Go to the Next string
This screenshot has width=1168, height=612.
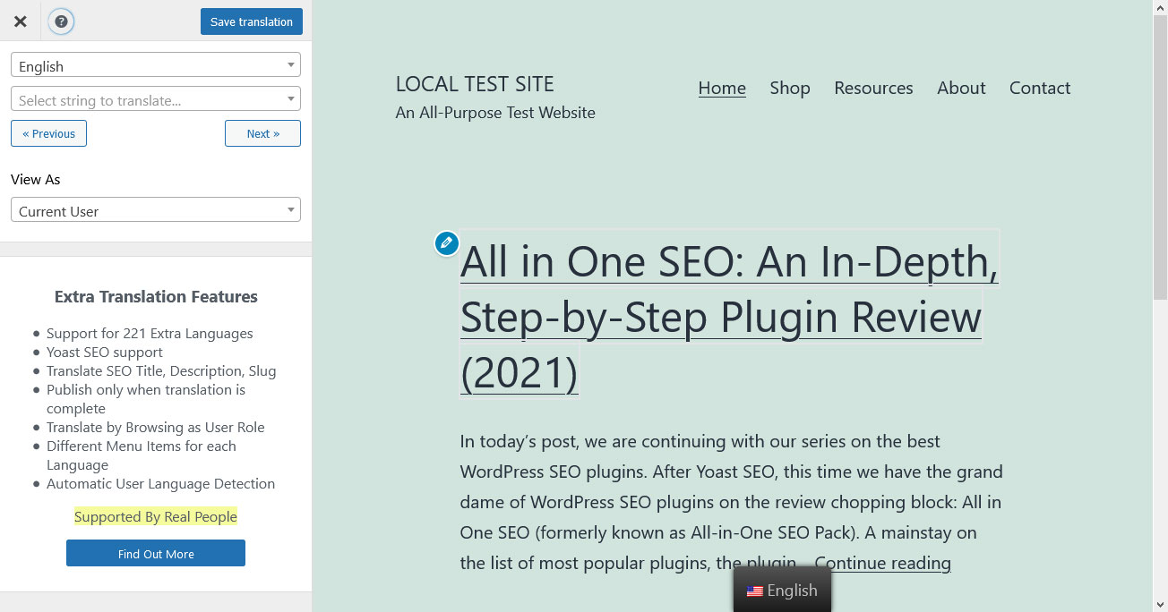[x=262, y=133]
